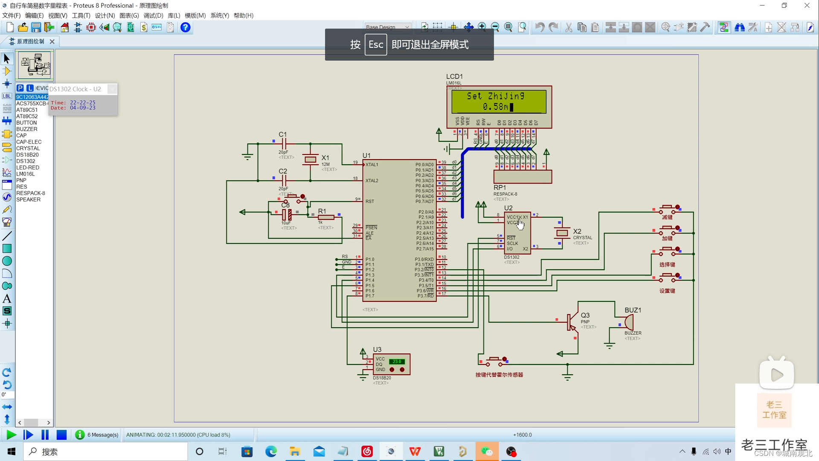819x461 pixels.
Task: Open the Bill of Materials dollar icon
Action: click(x=144, y=27)
